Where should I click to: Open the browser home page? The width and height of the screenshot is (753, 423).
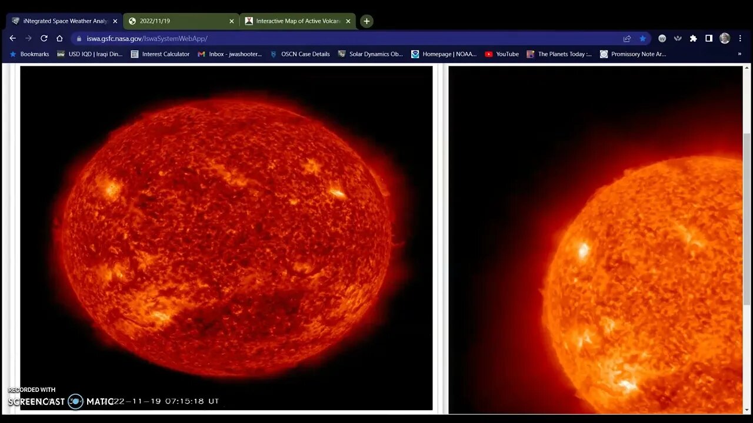point(59,38)
